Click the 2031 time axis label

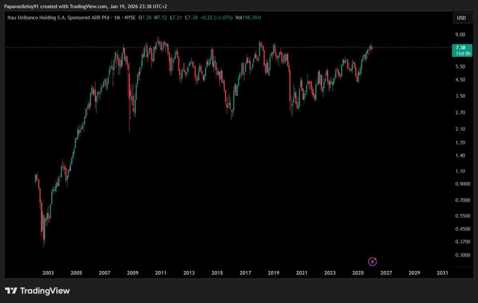click(x=443, y=273)
